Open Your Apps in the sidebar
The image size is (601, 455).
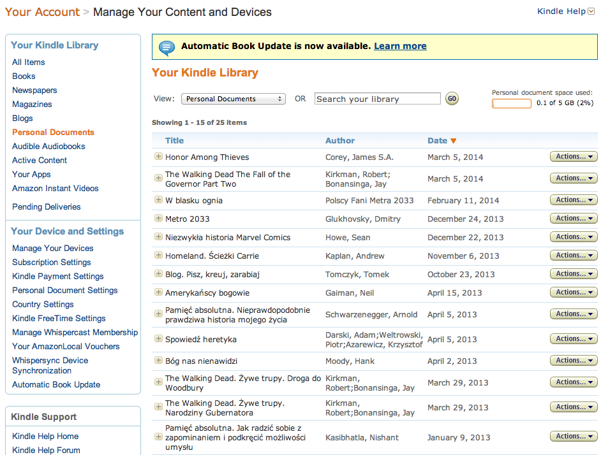click(x=31, y=174)
